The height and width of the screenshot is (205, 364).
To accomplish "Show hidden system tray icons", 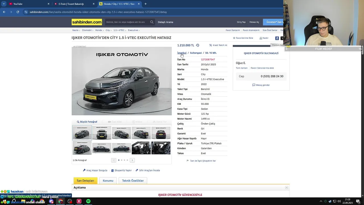I will [321, 201].
